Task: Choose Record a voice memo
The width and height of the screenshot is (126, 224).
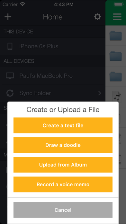Action: (63, 184)
